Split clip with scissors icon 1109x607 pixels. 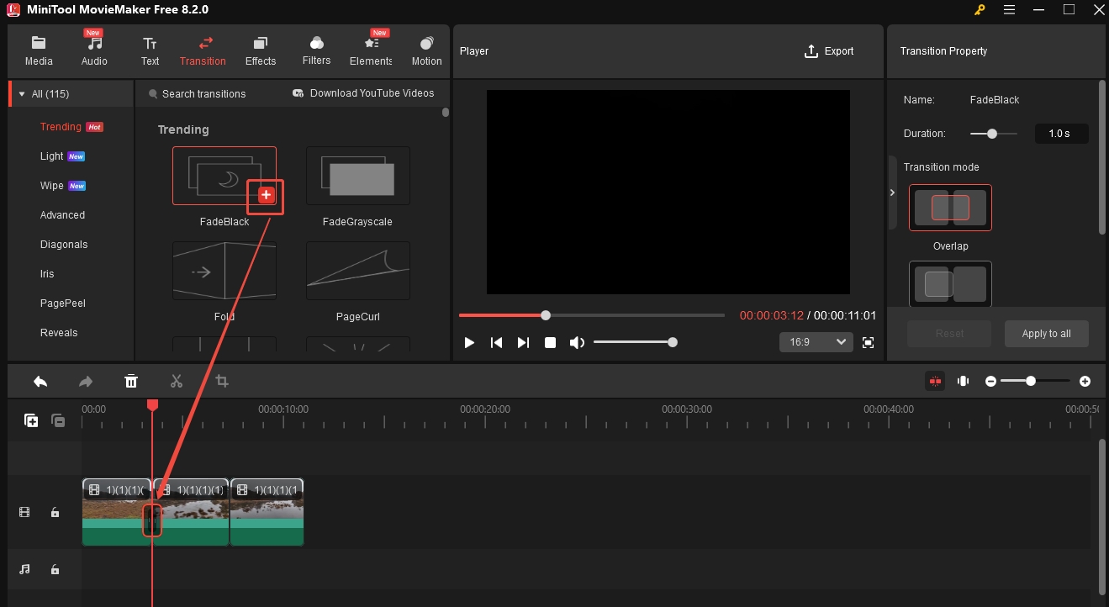point(177,381)
